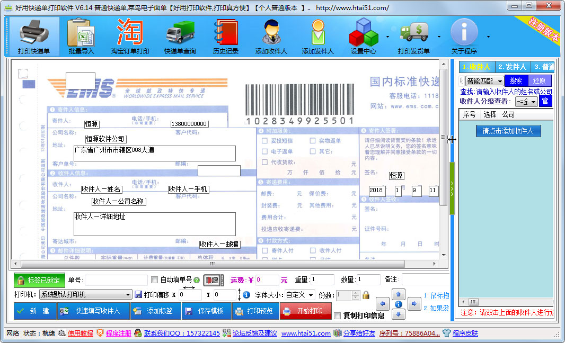Expand the 关于程序 dropdown arrow
Image resolution: width=565 pixels, height=343 pixels.
(488, 37)
